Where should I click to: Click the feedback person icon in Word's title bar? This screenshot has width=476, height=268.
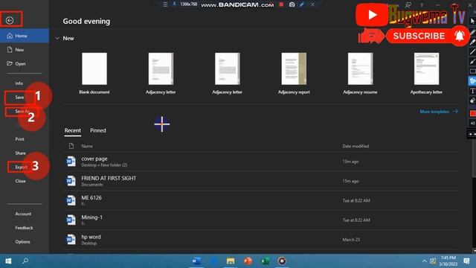tap(408, 5)
